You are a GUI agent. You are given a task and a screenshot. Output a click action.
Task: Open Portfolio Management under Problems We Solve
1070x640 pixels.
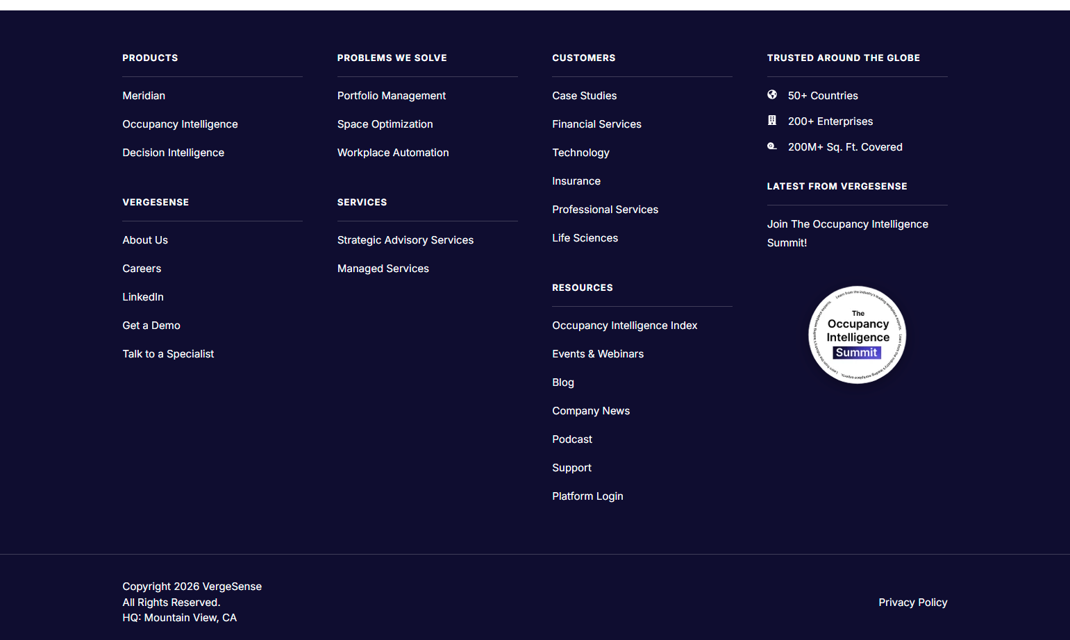[x=392, y=95]
